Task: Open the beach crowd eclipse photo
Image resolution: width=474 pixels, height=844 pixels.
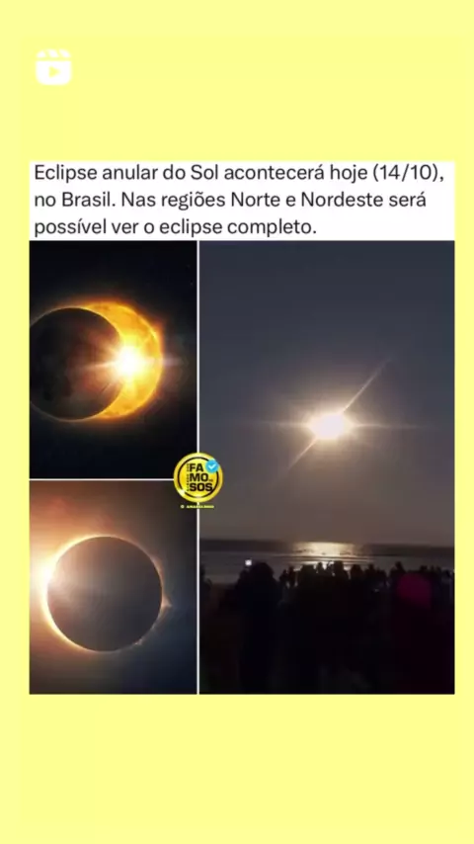Action: 327,467
